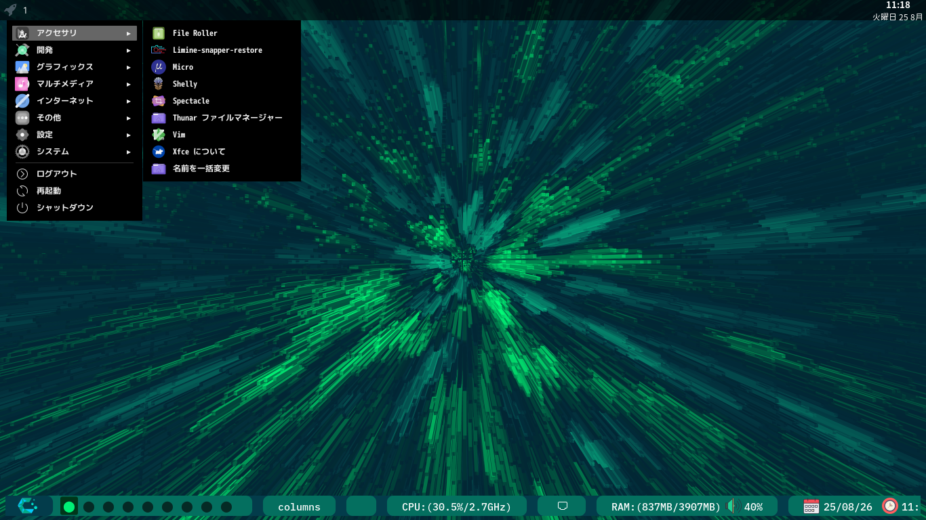The width and height of the screenshot is (926, 520).
Task: Select シャットダウン to power off
Action: coord(75,208)
